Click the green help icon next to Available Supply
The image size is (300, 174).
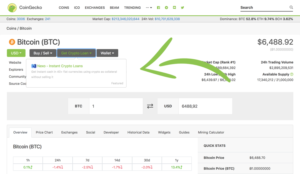pyautogui.click(x=291, y=74)
